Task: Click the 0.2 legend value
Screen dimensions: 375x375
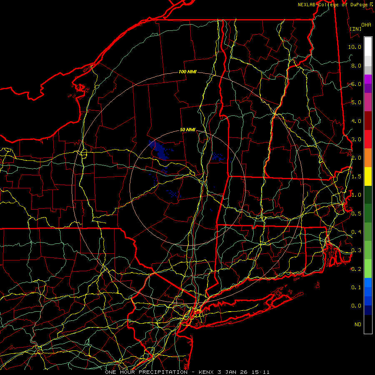Action: (x=356, y=269)
